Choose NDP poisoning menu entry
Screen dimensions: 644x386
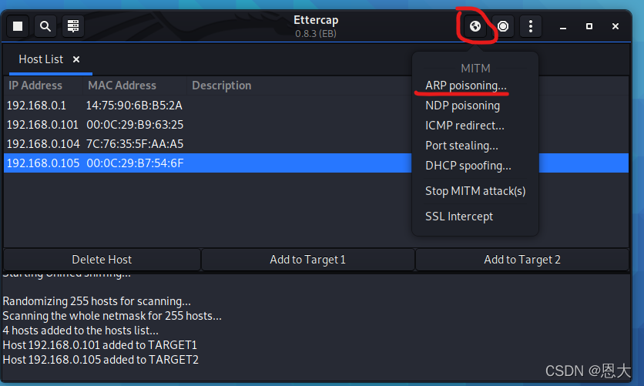(x=462, y=106)
